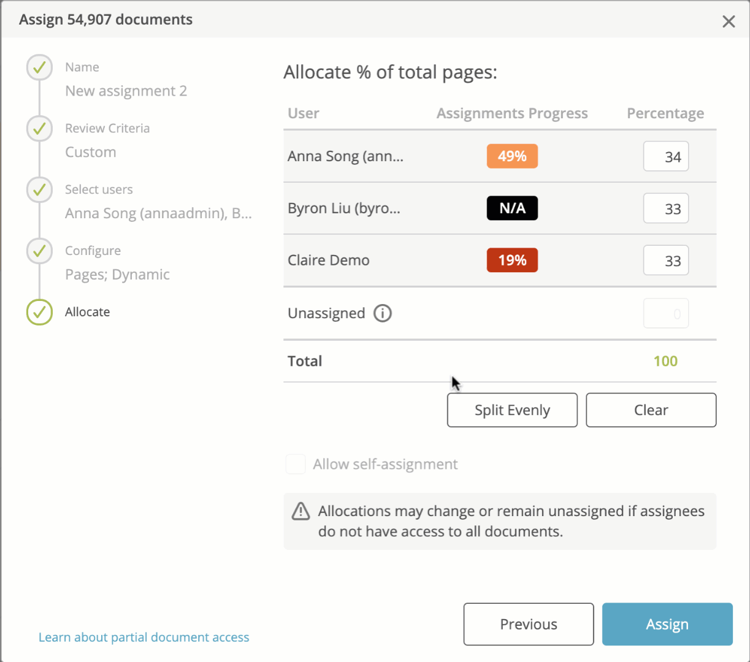Click the Clear button

point(651,410)
